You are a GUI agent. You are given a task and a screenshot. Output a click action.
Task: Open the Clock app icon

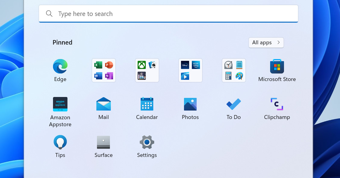tap(228, 65)
